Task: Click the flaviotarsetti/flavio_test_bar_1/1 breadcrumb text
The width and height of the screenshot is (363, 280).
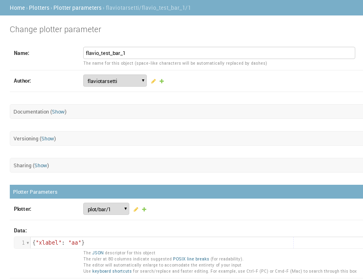Action: pyautogui.click(x=148, y=8)
